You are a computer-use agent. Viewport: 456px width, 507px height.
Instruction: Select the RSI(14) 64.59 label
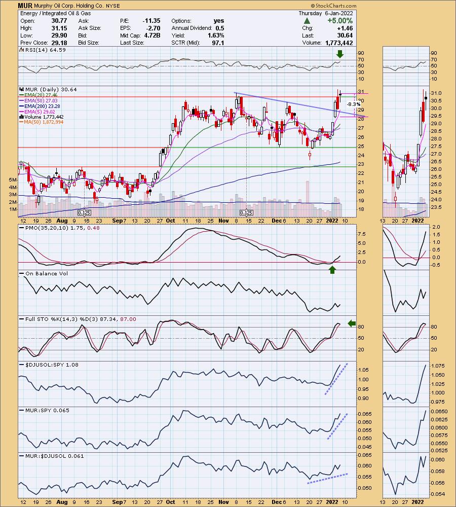point(43,50)
